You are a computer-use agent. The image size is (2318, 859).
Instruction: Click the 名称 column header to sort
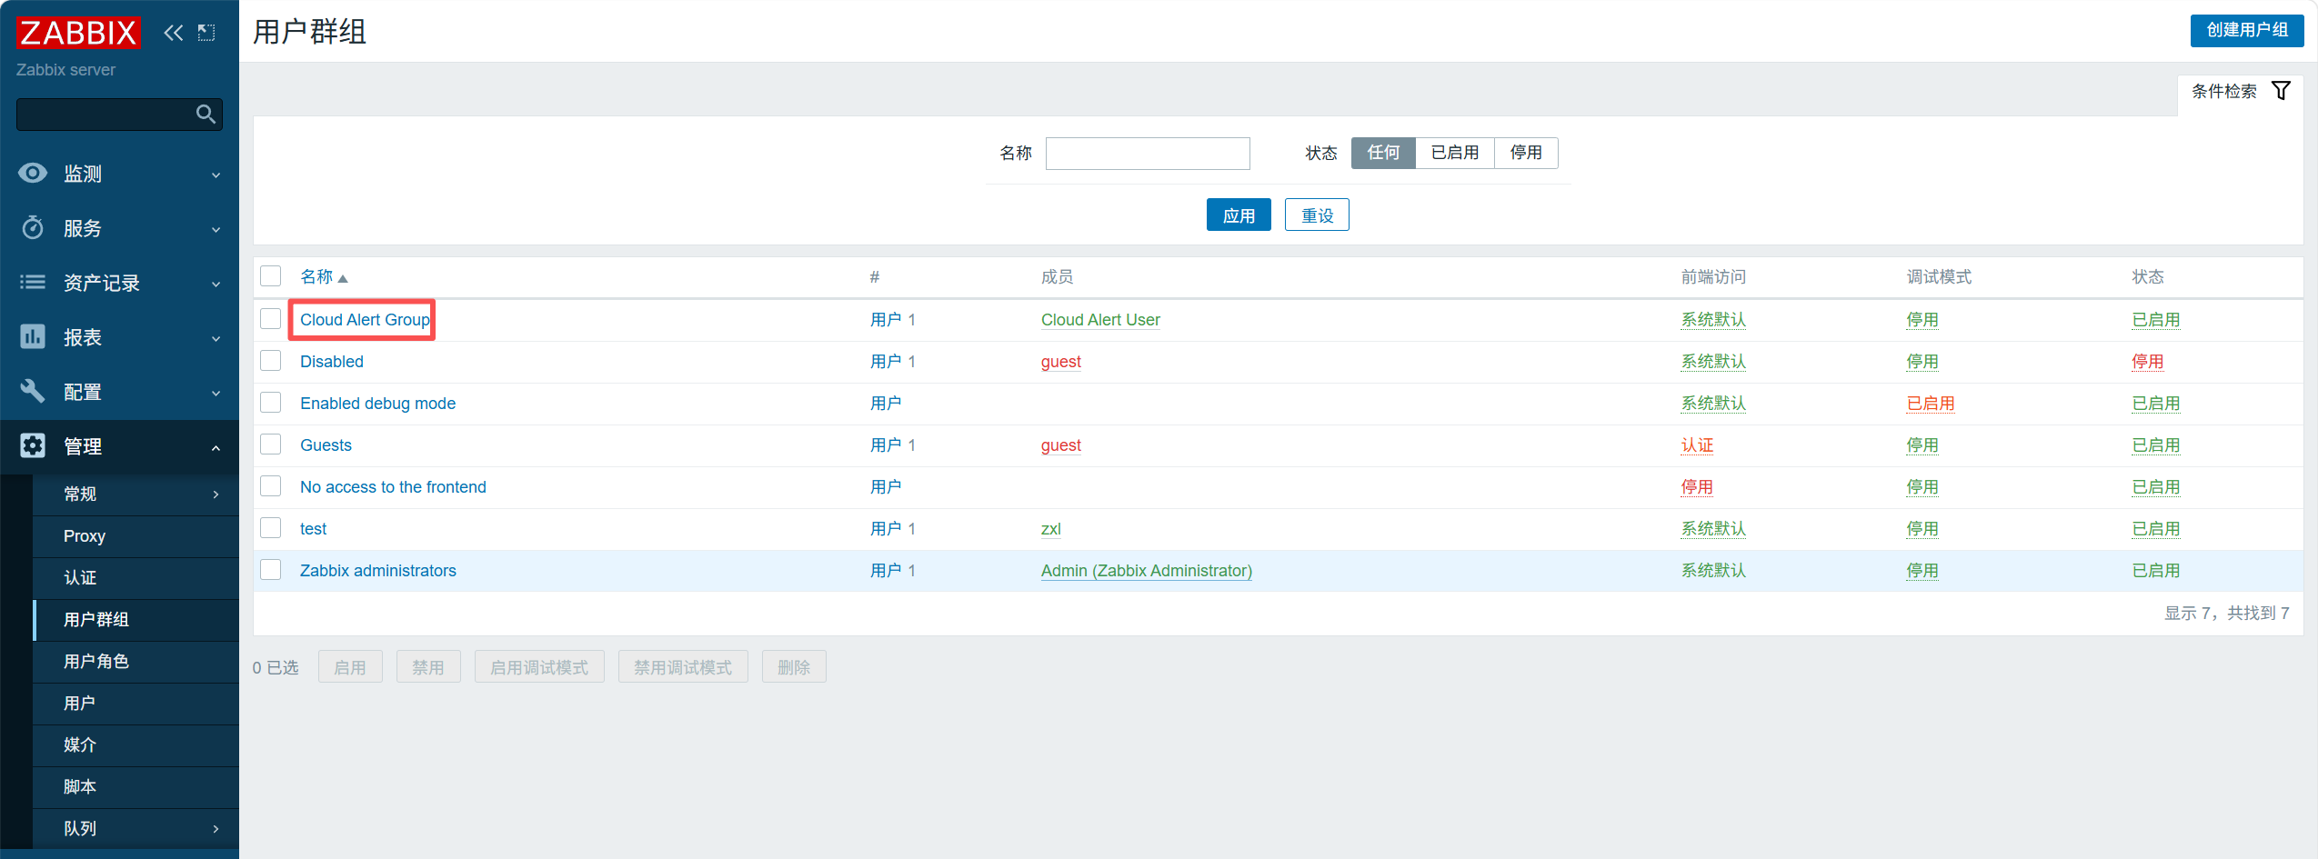[316, 276]
